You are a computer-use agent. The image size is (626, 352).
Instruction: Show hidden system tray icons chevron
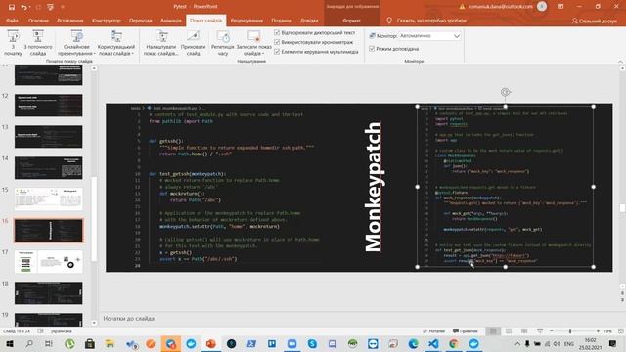[517, 343]
